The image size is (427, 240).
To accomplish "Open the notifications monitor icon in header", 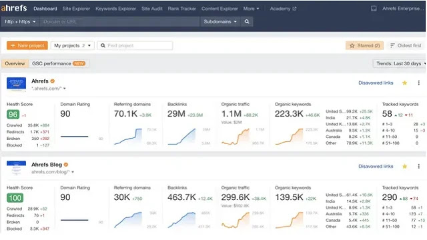I will [x=374, y=9].
